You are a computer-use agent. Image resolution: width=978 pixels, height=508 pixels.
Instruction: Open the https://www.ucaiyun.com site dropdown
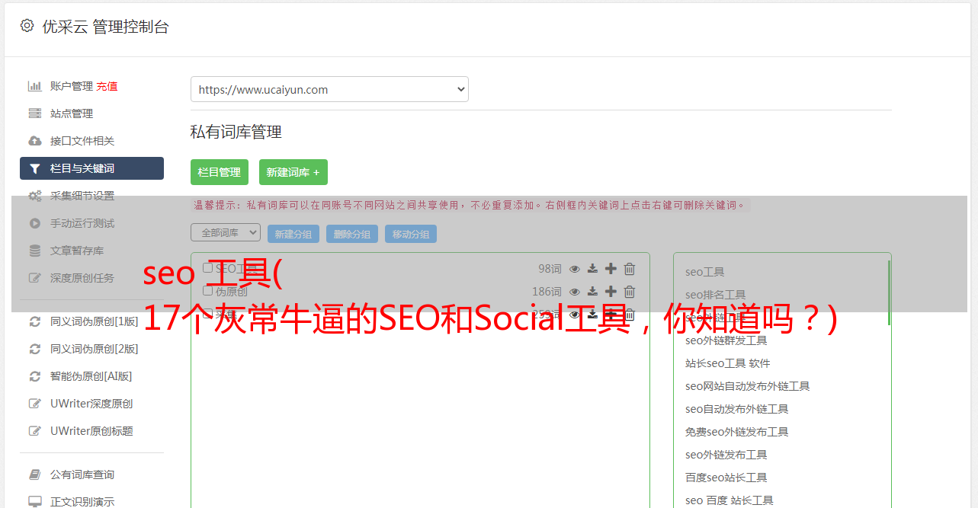[329, 89]
